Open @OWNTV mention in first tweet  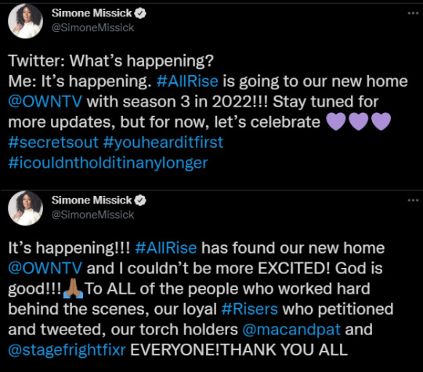45,102
